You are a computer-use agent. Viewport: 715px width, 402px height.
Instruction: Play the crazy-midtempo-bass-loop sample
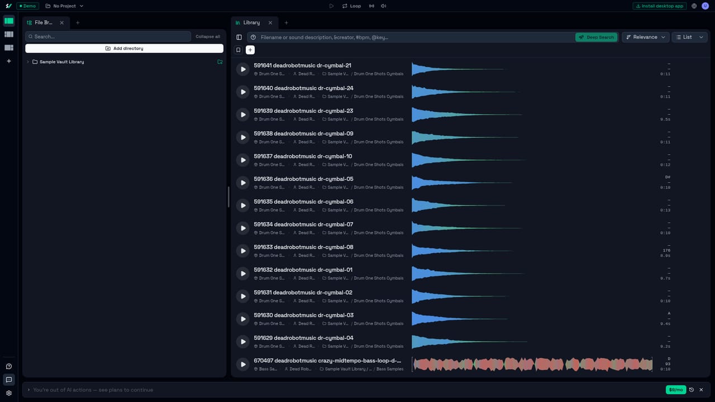[x=242, y=365]
